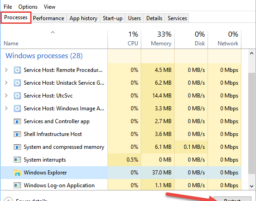Switch to the Processes tab
Image resolution: width=256 pixels, height=201 pixels.
click(16, 17)
